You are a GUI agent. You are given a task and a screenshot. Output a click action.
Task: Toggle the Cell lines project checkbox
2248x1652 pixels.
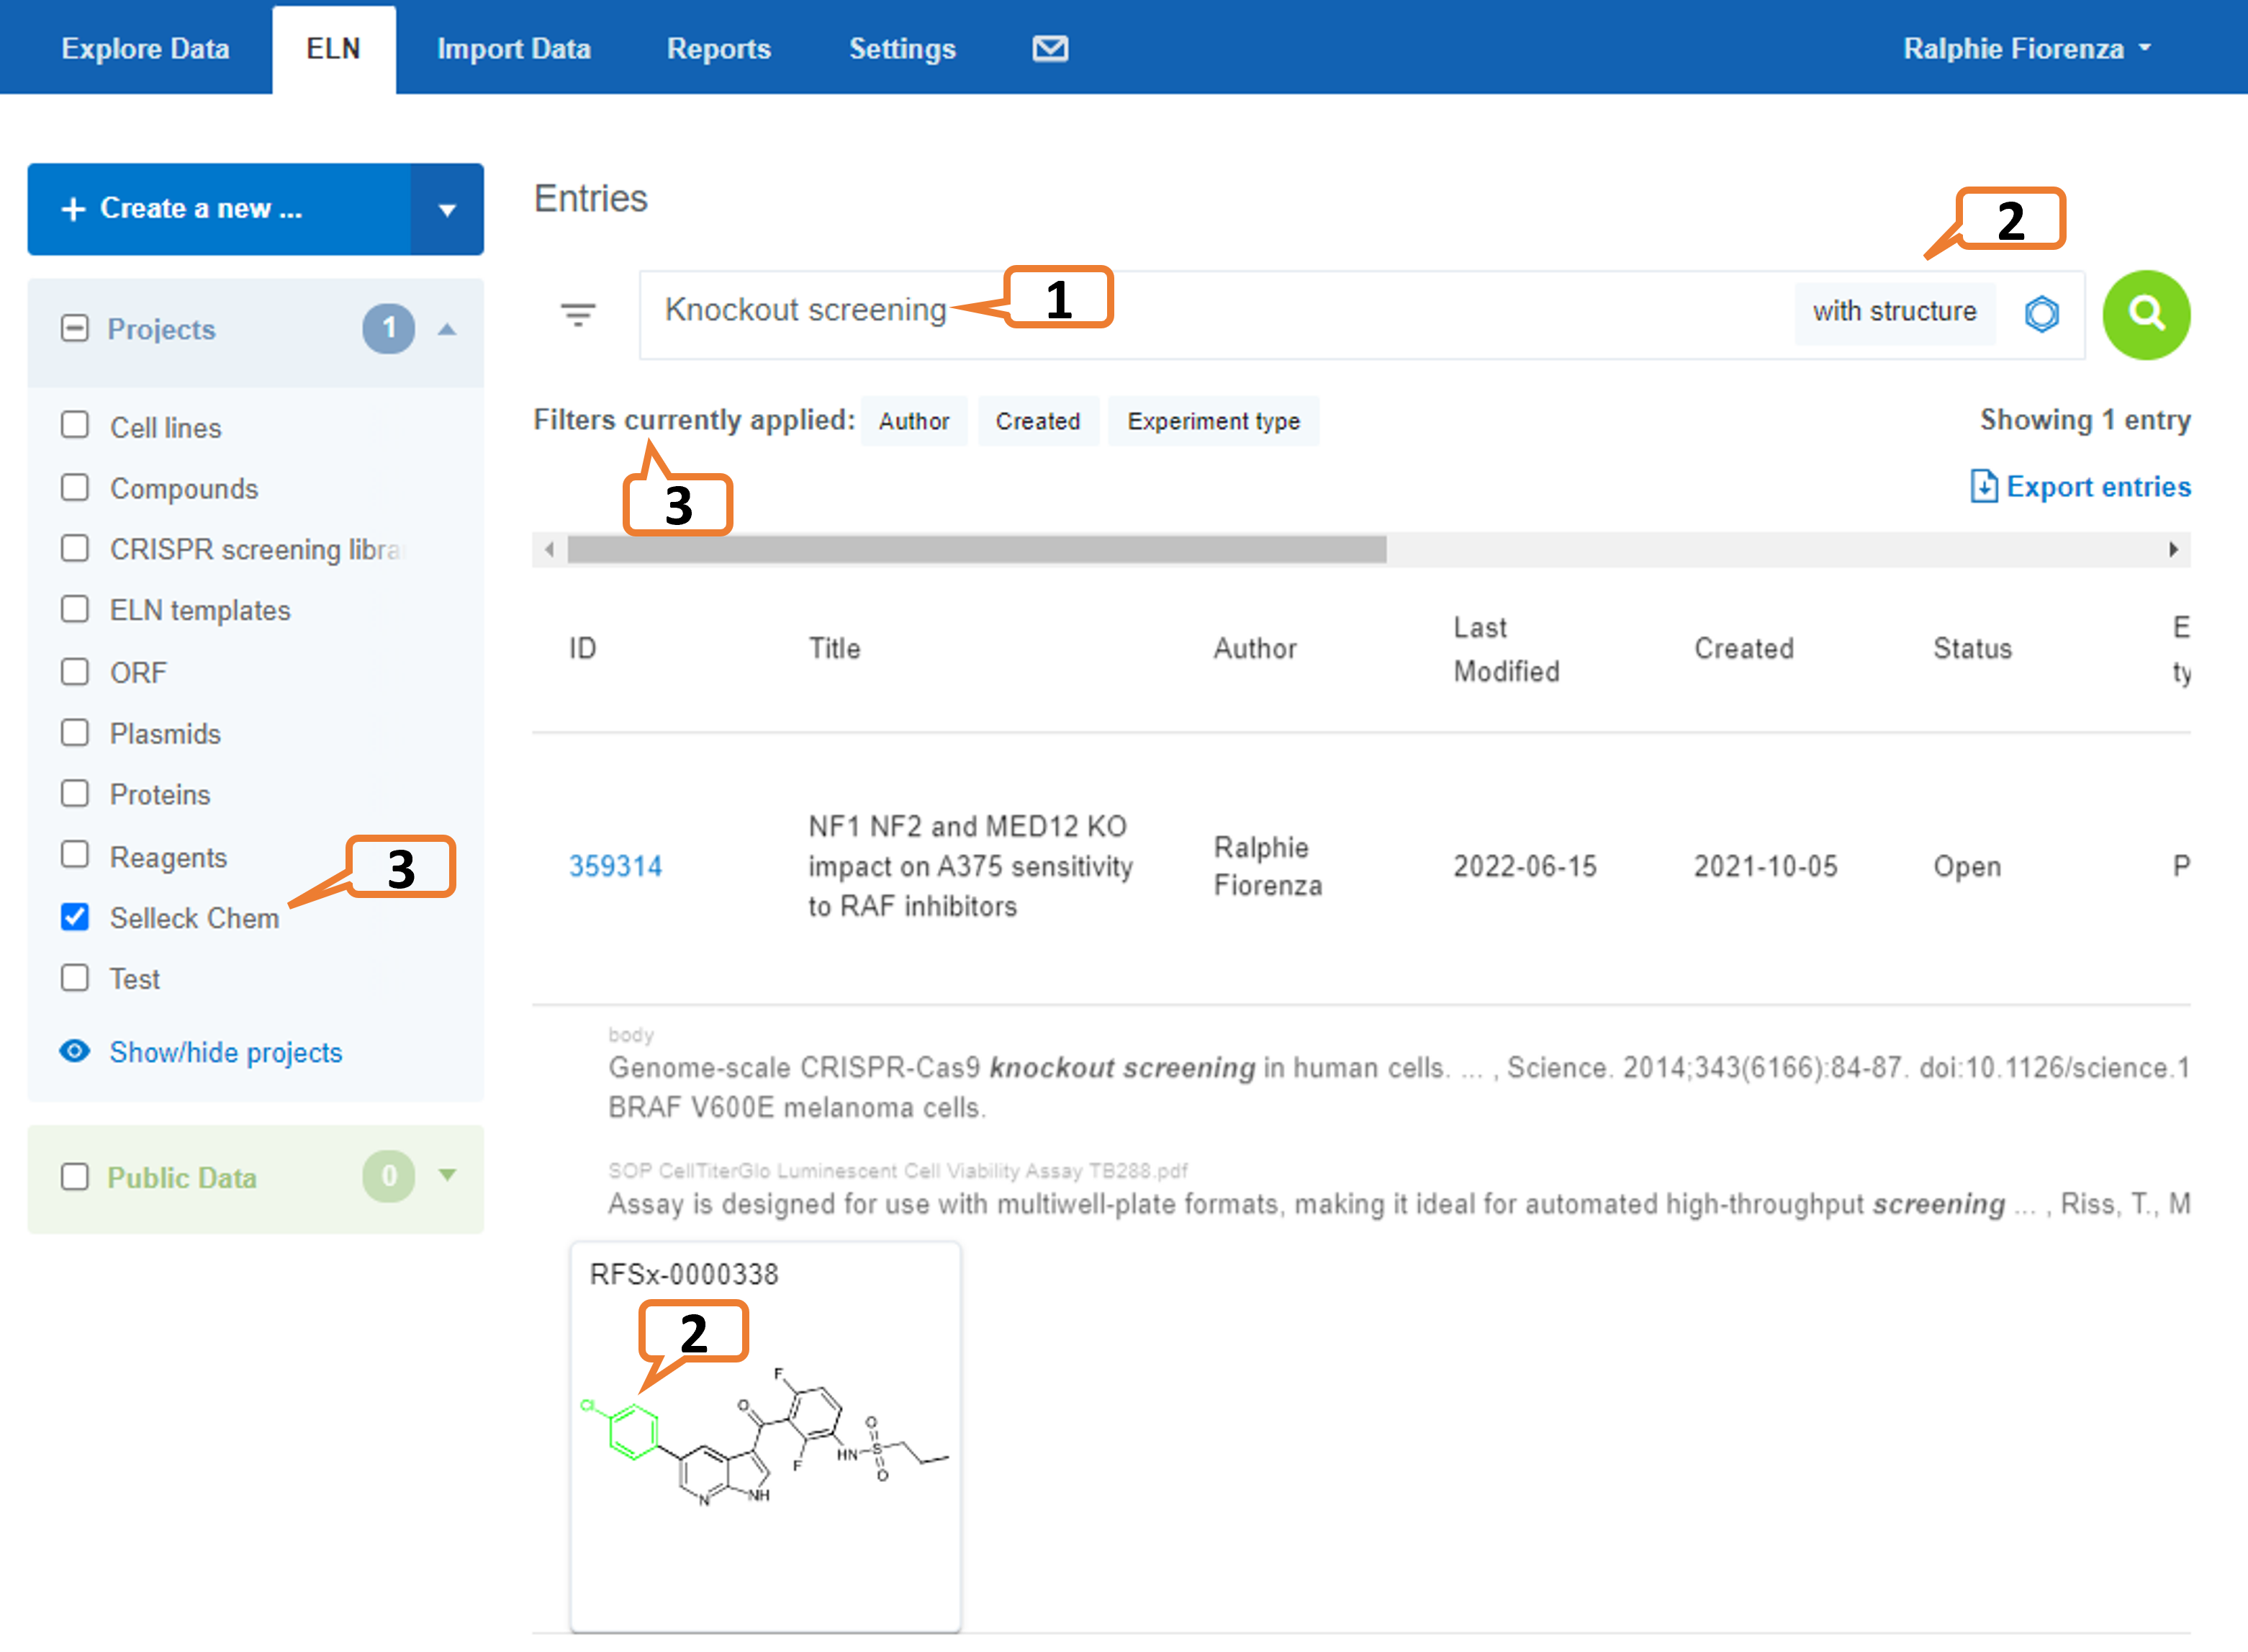point(75,425)
